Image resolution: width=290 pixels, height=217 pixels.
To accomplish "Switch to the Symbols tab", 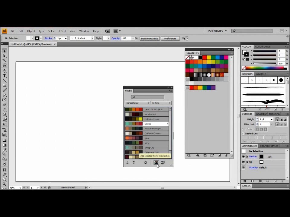I will click(261, 74).
